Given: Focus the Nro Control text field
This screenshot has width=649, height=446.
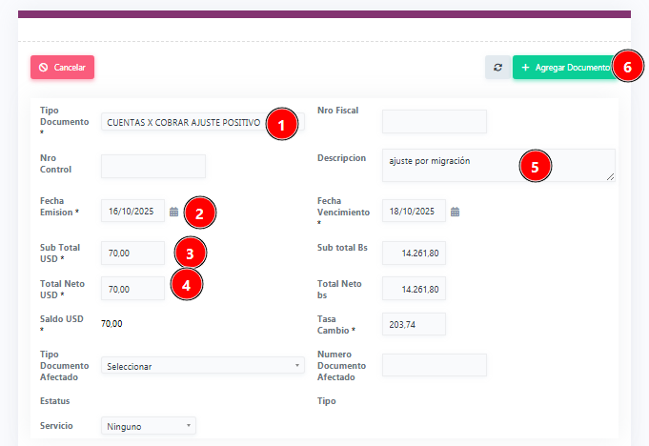Looking at the screenshot, I should tap(152, 166).
